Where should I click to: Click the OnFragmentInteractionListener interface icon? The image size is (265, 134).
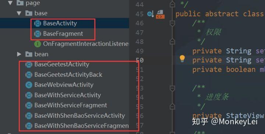[x=38, y=44]
